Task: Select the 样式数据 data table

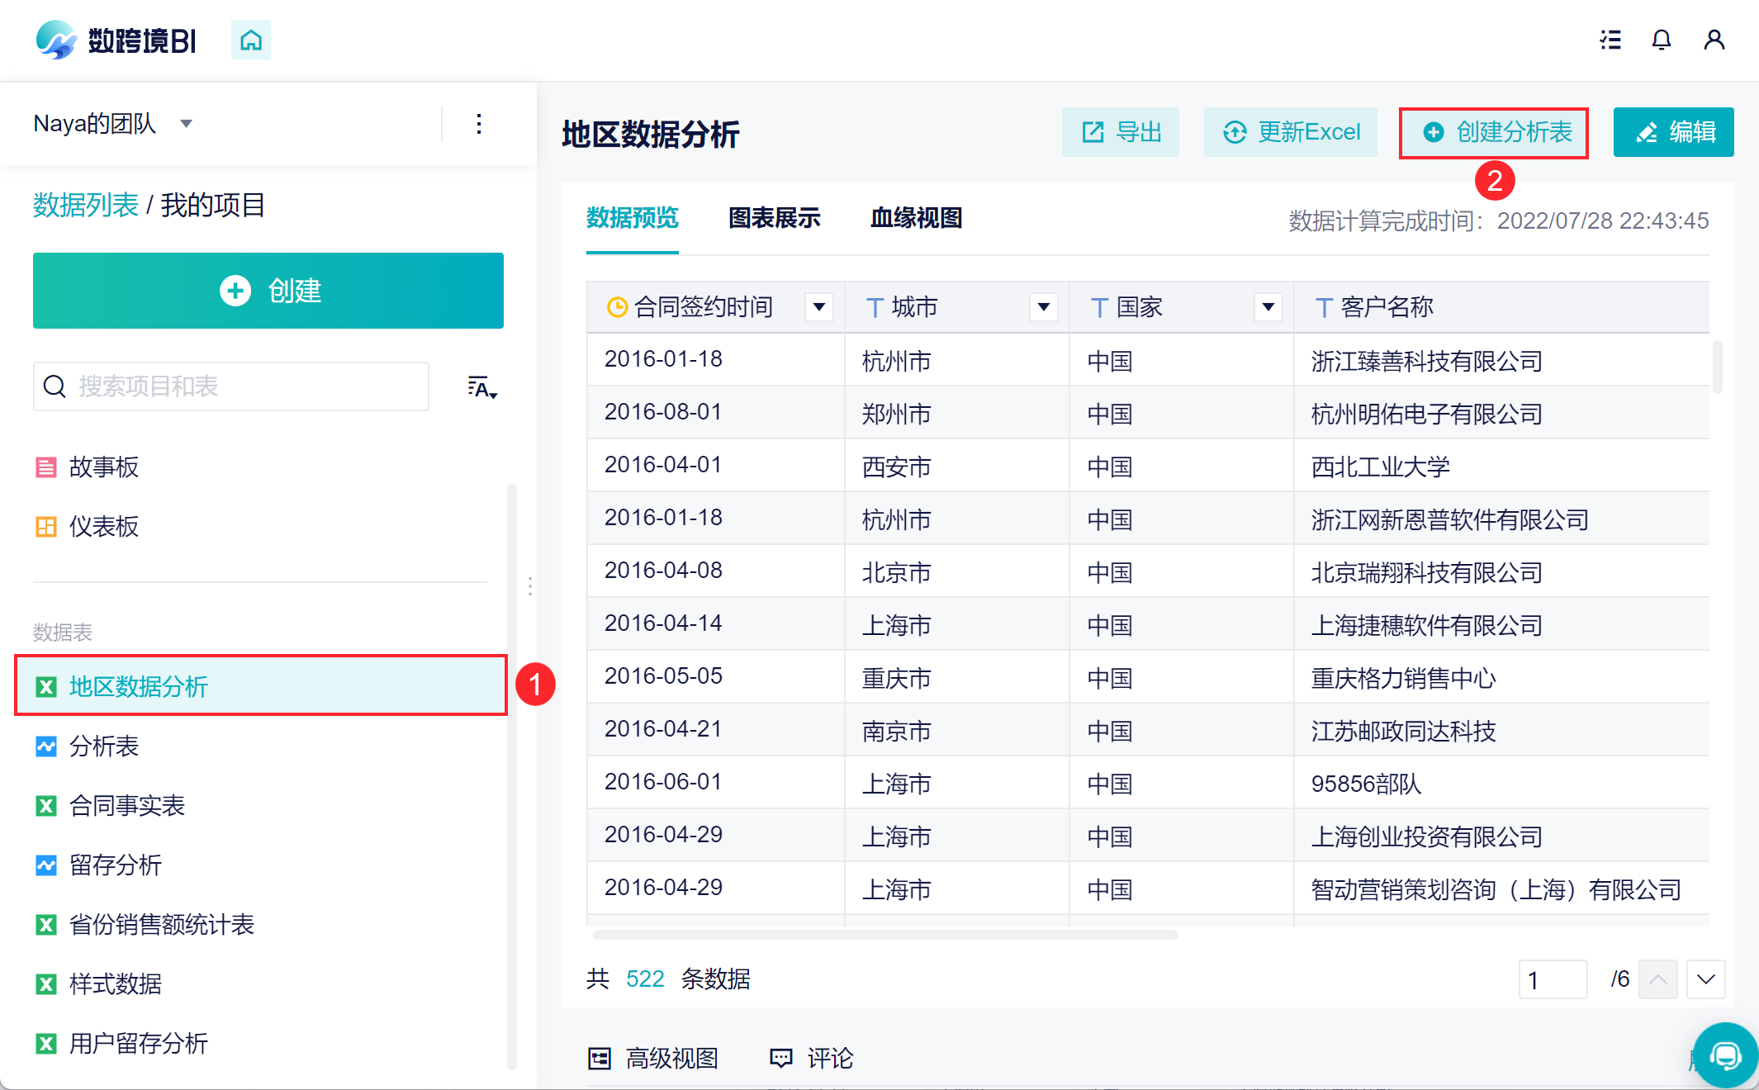Action: 99,984
